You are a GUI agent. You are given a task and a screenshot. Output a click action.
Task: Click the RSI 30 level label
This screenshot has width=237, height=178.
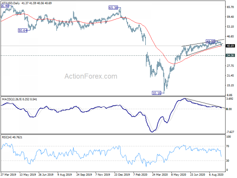point(228,161)
